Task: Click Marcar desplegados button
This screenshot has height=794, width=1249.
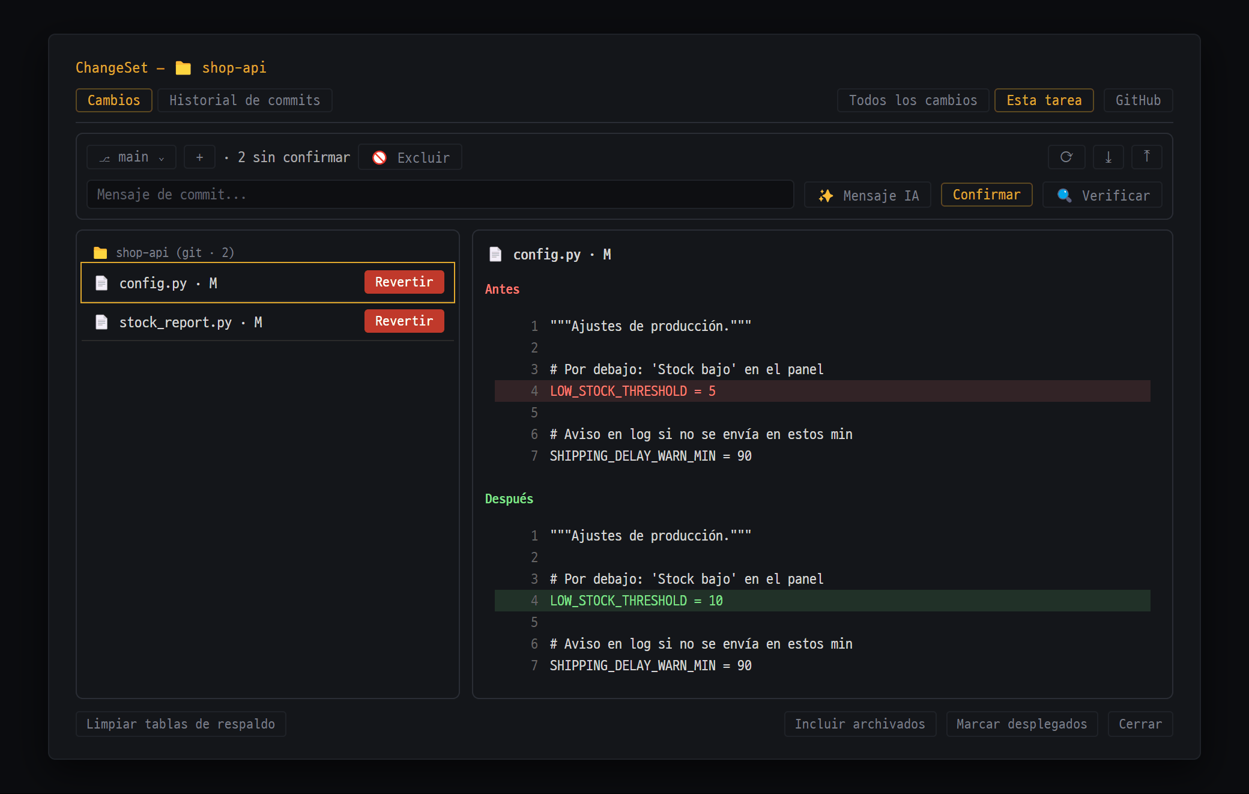Action: pyautogui.click(x=1022, y=724)
